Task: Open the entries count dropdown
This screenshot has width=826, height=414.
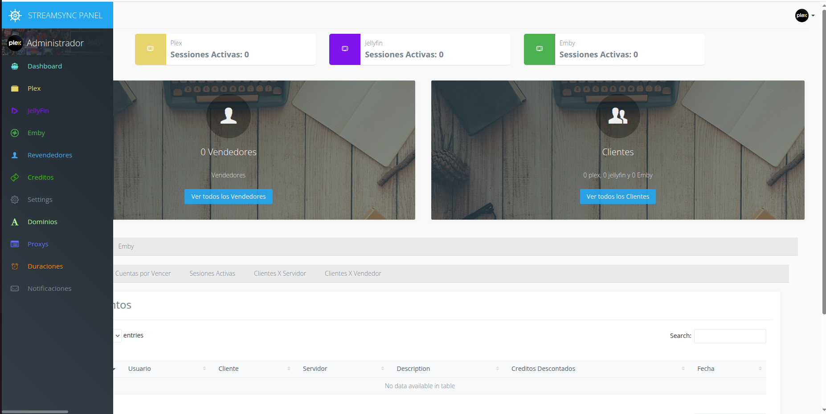Action: [x=117, y=336]
